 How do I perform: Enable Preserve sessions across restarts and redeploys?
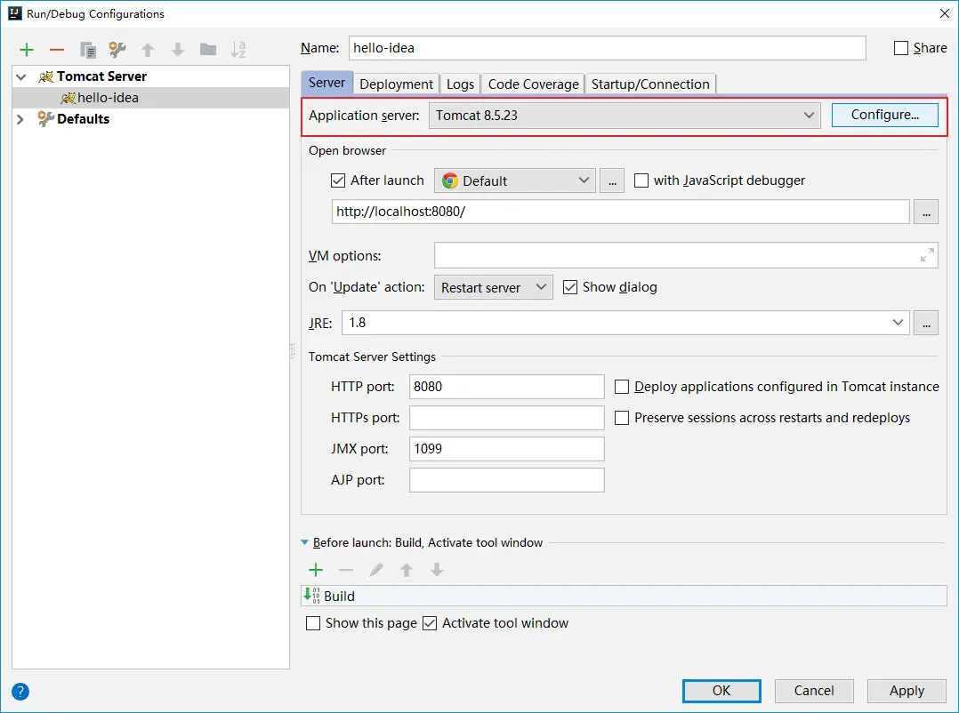[621, 418]
